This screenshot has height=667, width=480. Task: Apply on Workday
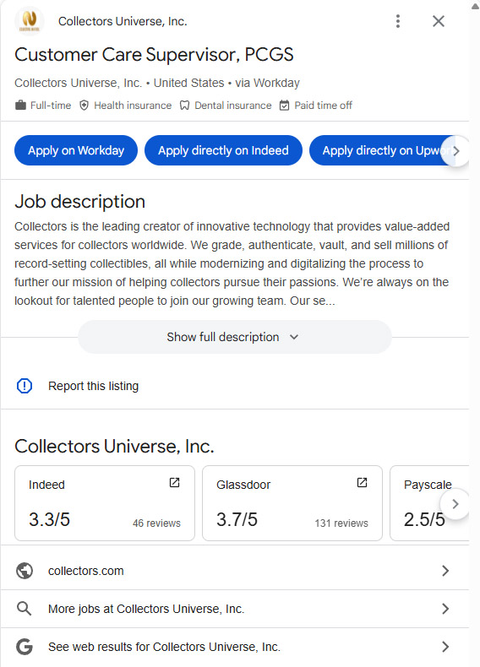(x=76, y=150)
